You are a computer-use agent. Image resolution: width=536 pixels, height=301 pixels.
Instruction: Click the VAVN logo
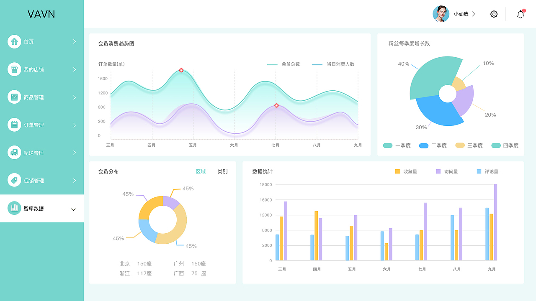coord(41,14)
